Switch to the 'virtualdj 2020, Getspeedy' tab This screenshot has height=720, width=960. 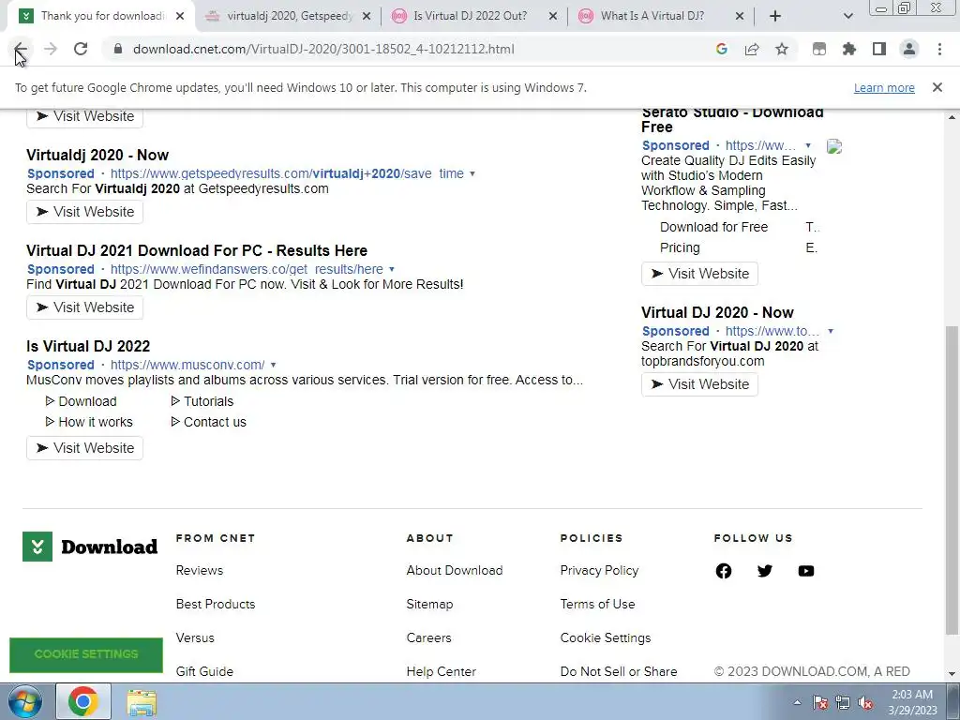point(289,16)
